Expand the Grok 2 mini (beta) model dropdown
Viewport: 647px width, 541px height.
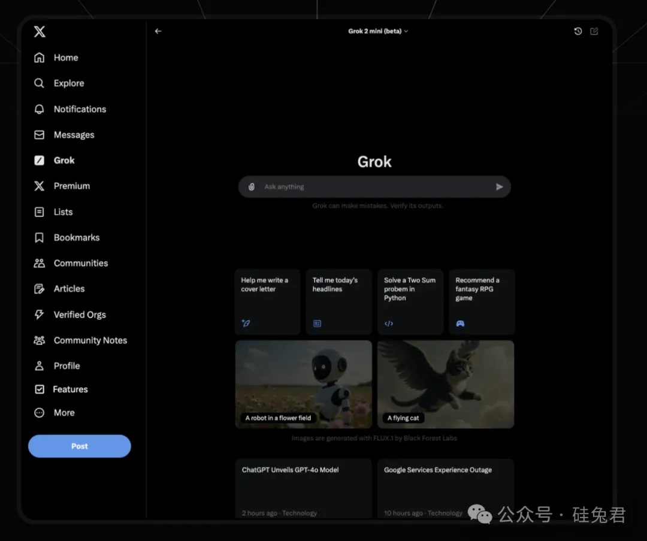[x=378, y=31]
